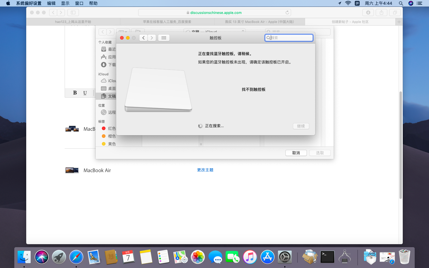Viewport: 429px width, 268px height.
Task: Open the 显示 menu in menu bar
Action: click(x=65, y=3)
